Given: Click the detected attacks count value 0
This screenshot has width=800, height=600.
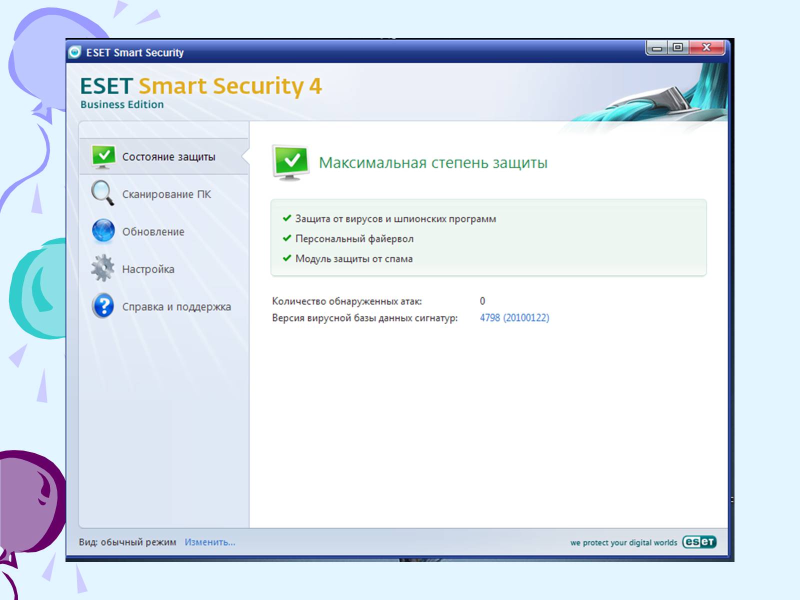Looking at the screenshot, I should tap(482, 301).
